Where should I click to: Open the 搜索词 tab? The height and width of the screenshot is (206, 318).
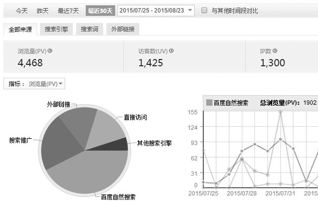tap(89, 30)
